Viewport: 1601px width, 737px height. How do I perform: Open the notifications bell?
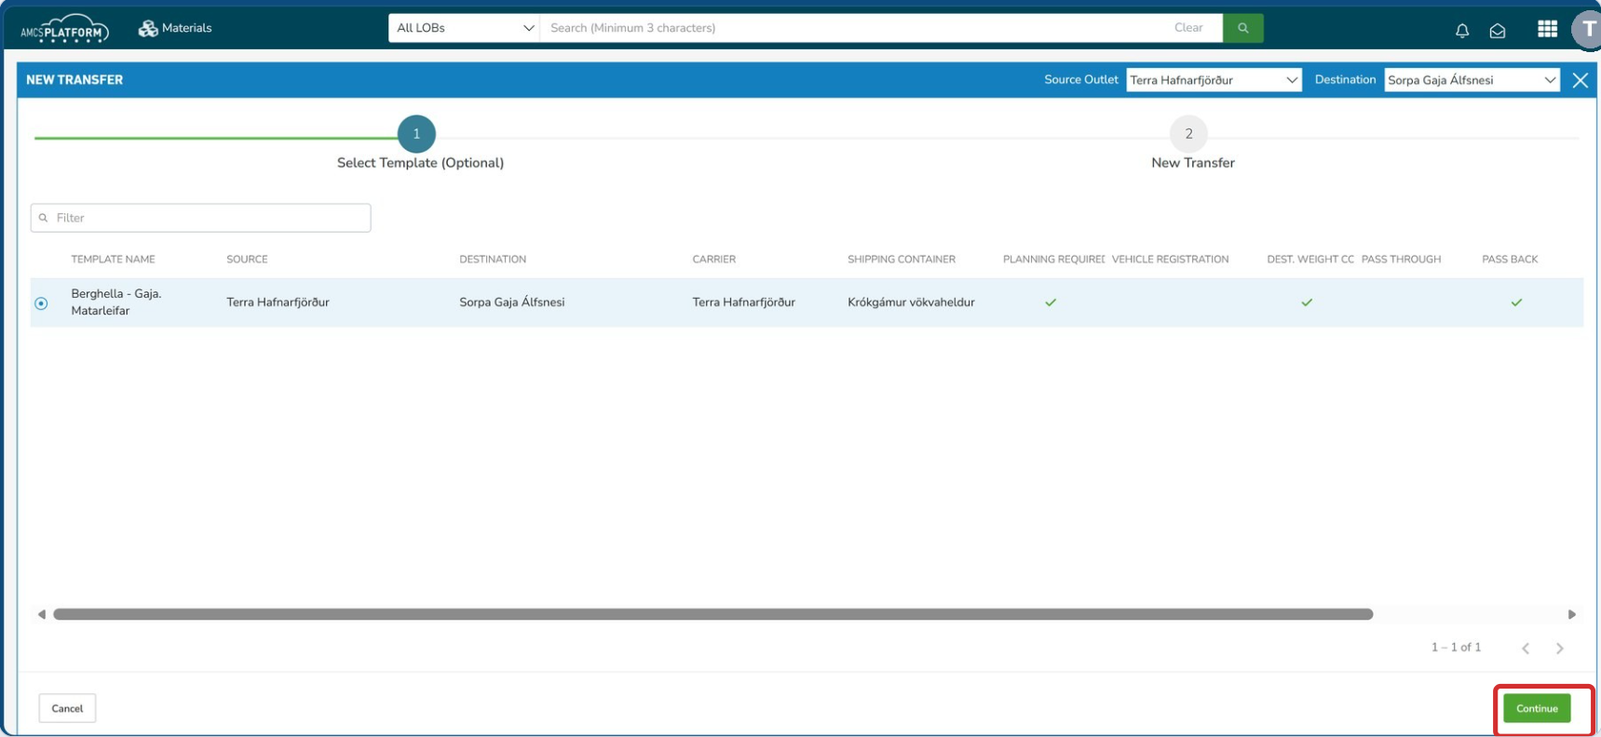pyautogui.click(x=1462, y=31)
